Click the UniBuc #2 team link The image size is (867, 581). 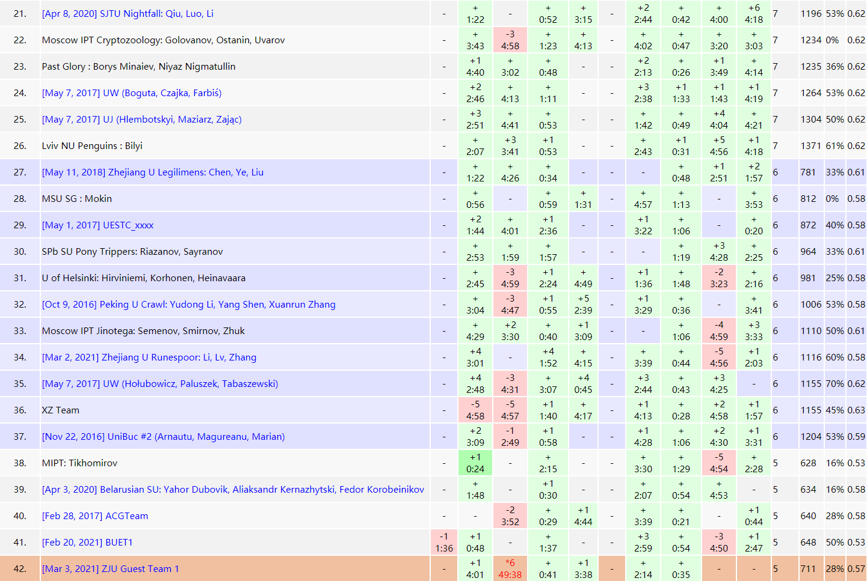(x=163, y=437)
